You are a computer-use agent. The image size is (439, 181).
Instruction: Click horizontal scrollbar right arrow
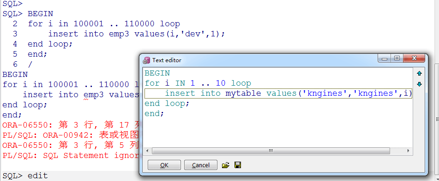409,151
